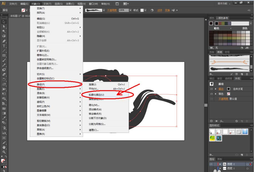Click target circle of 图层 1
The width and height of the screenshot is (254, 172).
coord(247,168)
